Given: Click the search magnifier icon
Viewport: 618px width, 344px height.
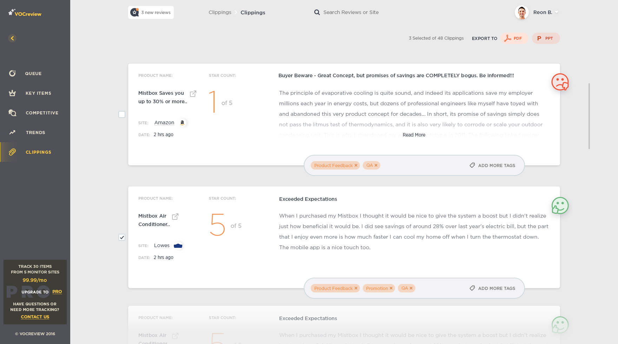Looking at the screenshot, I should pos(317,12).
